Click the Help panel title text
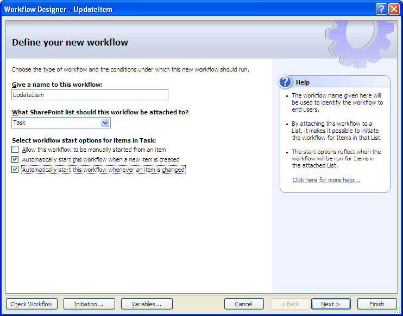The width and height of the screenshot is (403, 316). tap(303, 82)
